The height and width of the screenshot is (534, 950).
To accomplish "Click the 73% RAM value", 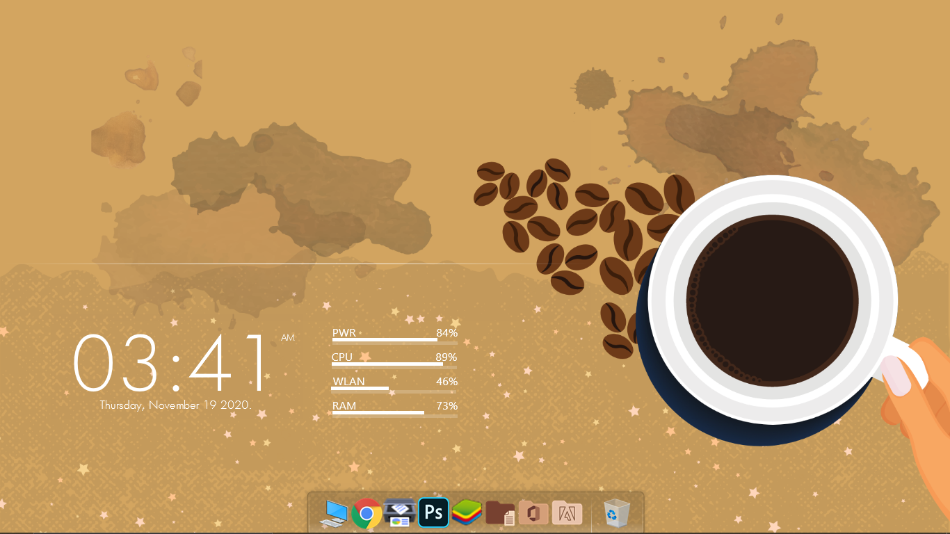I will click(446, 406).
